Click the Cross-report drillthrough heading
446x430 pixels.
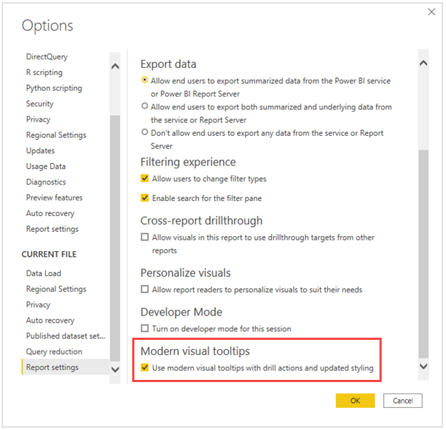202,220
